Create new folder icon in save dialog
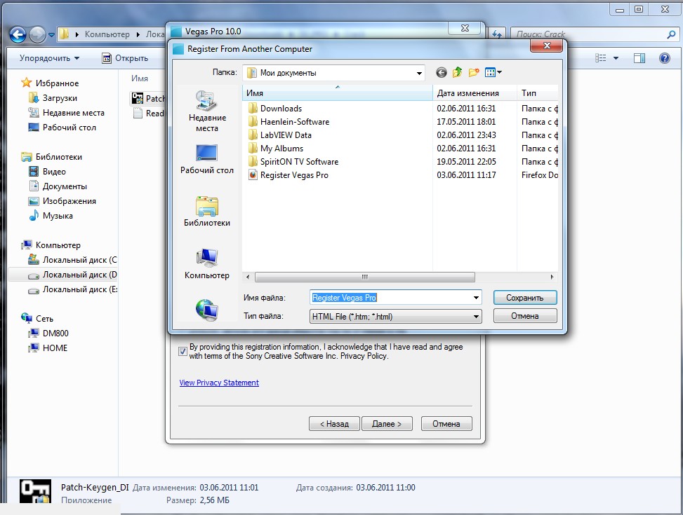Viewport: 683px width, 515px height. 474,73
